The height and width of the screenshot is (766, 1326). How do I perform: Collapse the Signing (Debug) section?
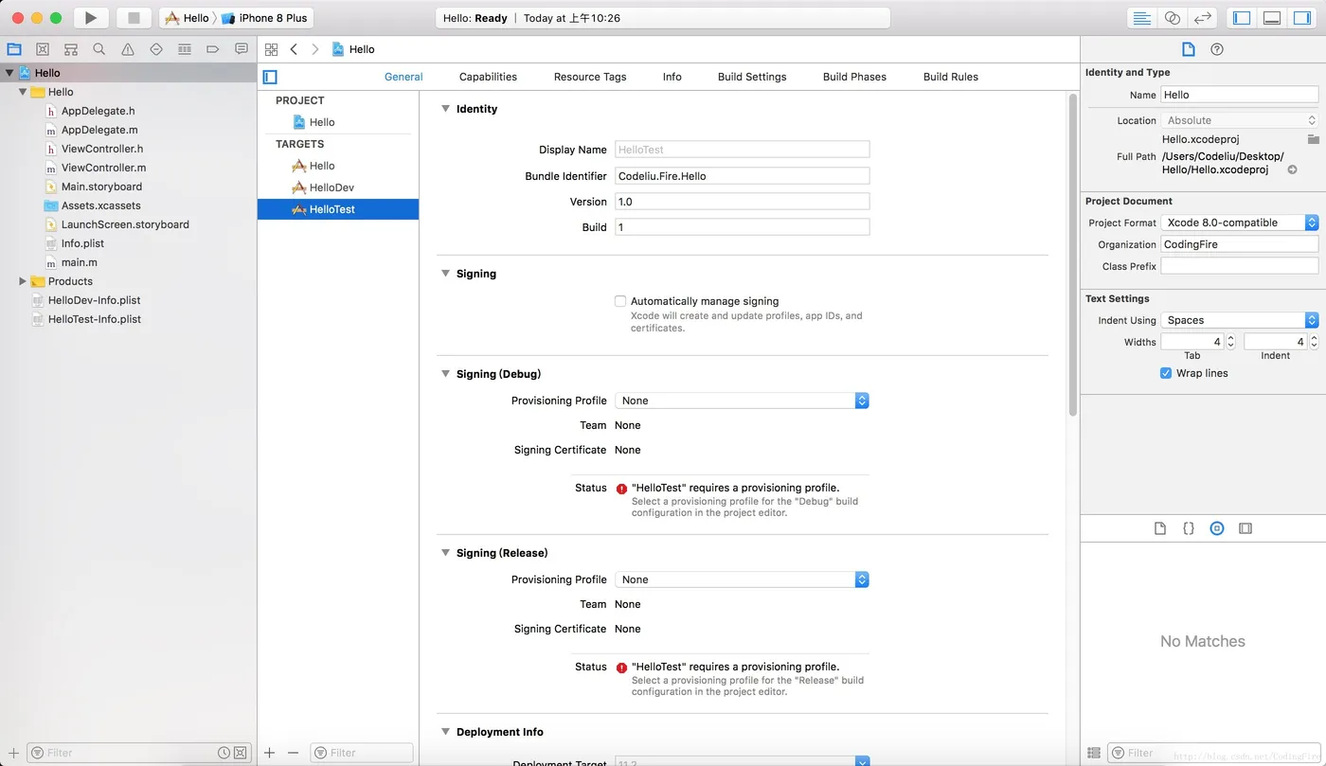click(445, 374)
